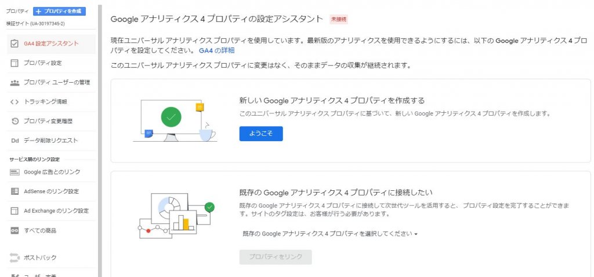
Task: Open ポストバック settings
Action: tap(51, 258)
